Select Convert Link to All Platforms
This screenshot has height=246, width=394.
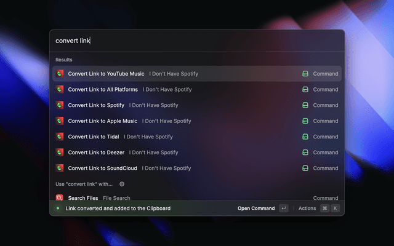[103, 90]
